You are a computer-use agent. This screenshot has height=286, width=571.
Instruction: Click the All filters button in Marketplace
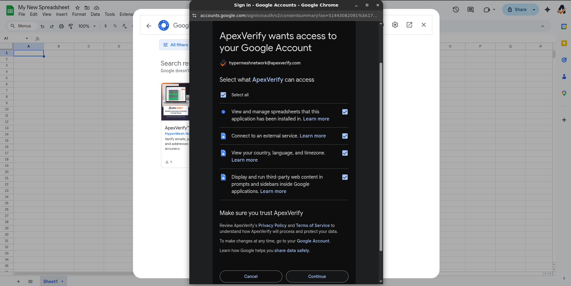(x=176, y=45)
